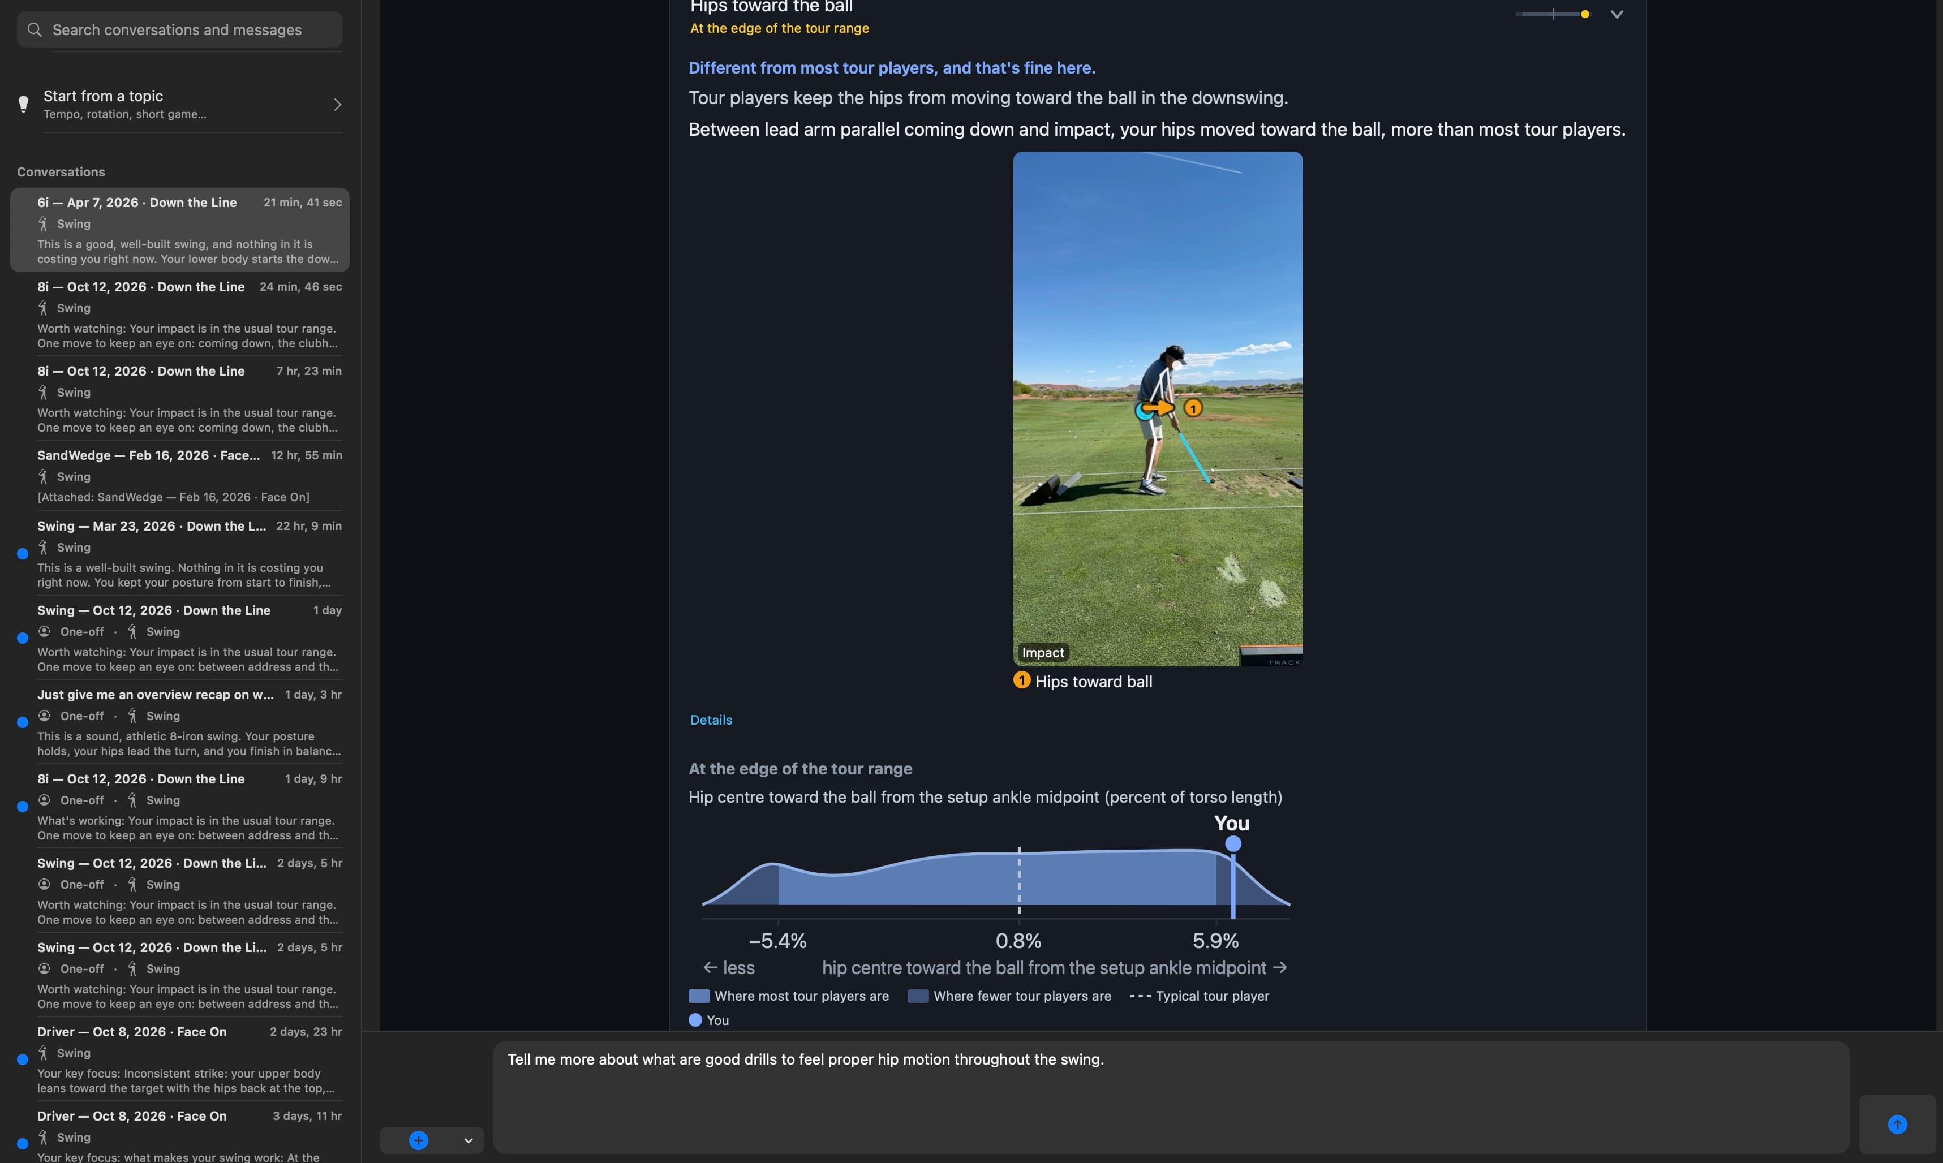Click swing figure icon in 6i Apr 7 row
The width and height of the screenshot is (1943, 1163).
pyautogui.click(x=43, y=224)
